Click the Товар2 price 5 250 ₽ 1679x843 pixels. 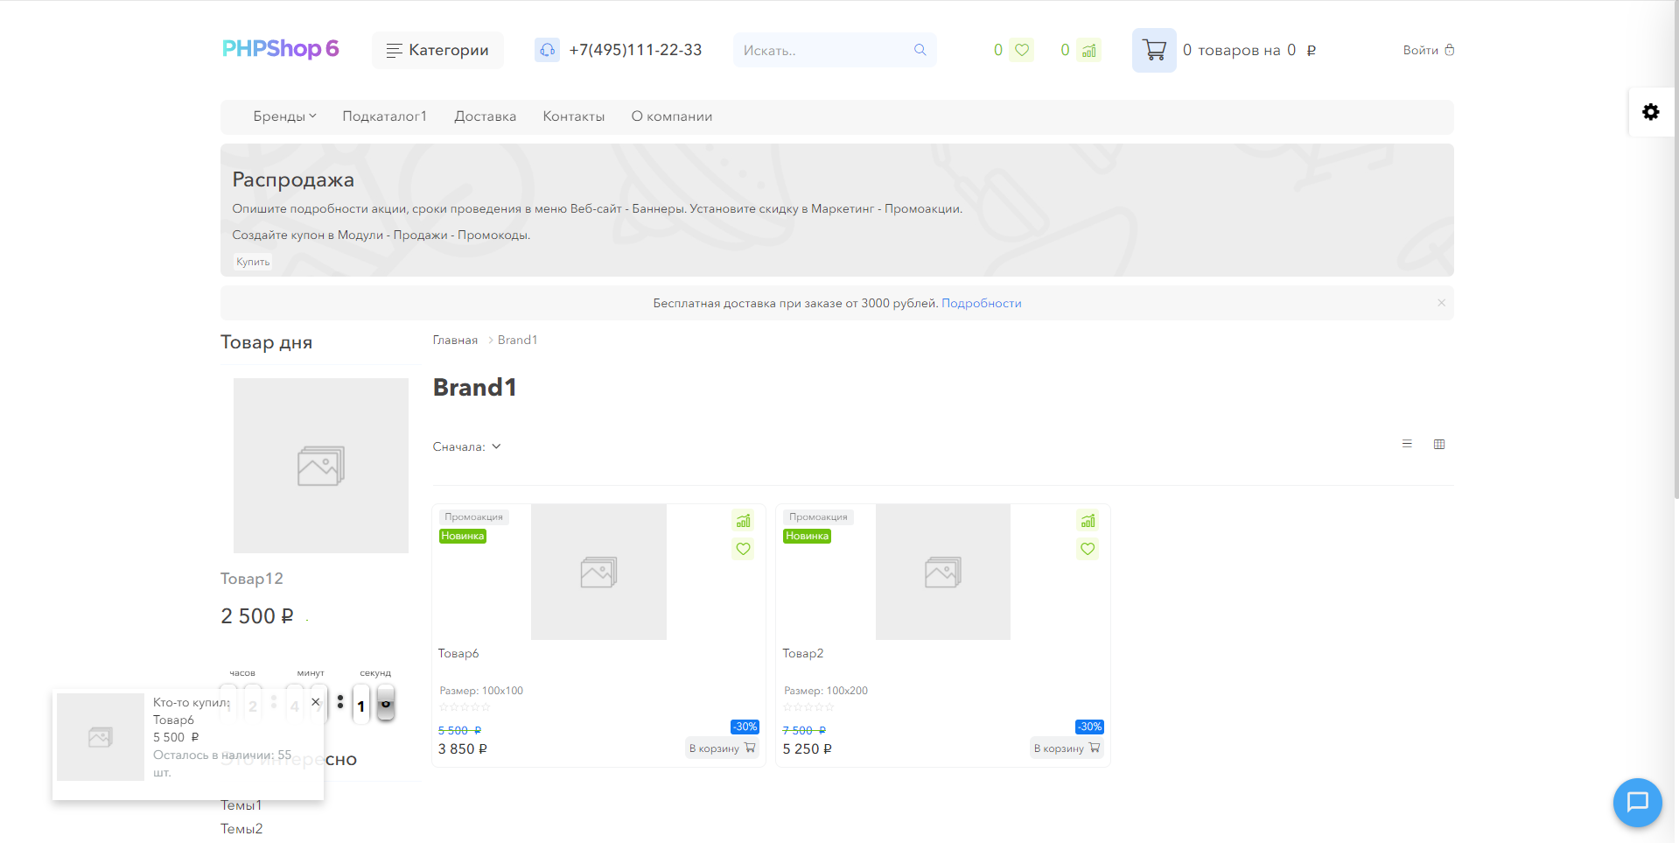click(x=808, y=749)
